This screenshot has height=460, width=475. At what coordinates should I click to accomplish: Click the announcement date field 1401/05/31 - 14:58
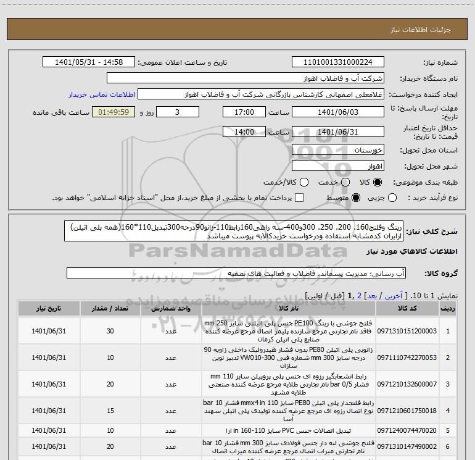point(89,62)
